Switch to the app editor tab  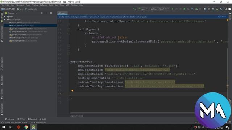click(62, 13)
